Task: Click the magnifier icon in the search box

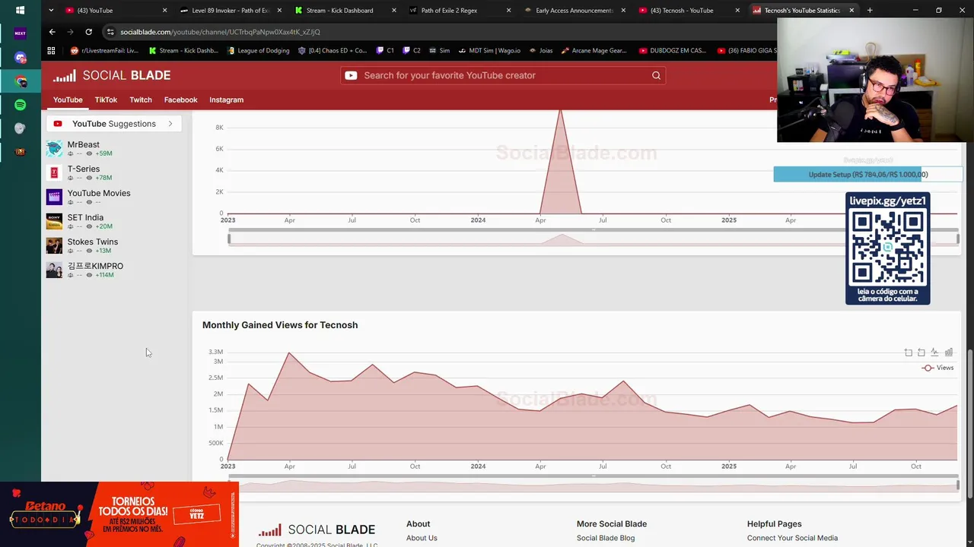Action: [x=656, y=75]
